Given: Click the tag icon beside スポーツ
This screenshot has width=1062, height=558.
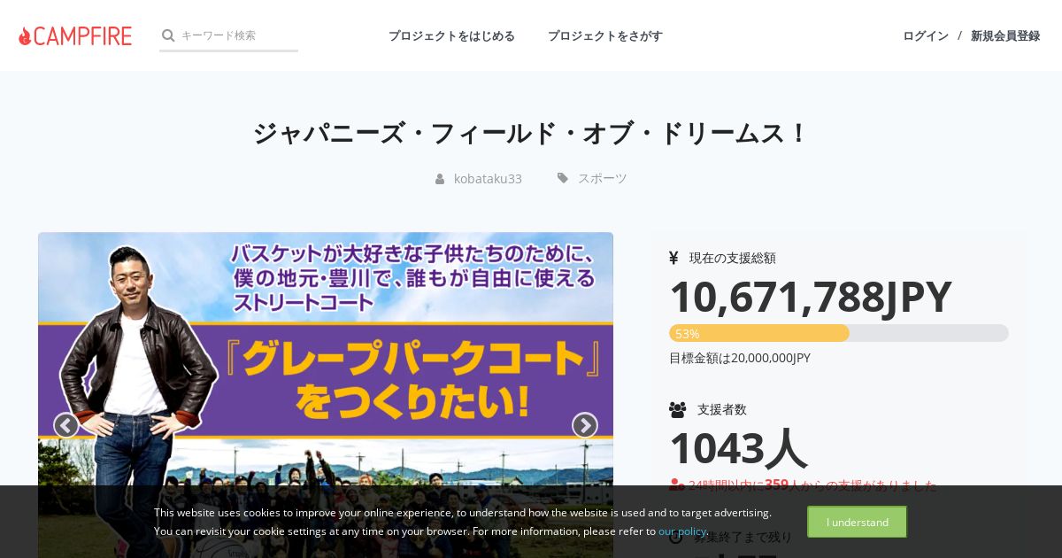Looking at the screenshot, I should [x=563, y=178].
